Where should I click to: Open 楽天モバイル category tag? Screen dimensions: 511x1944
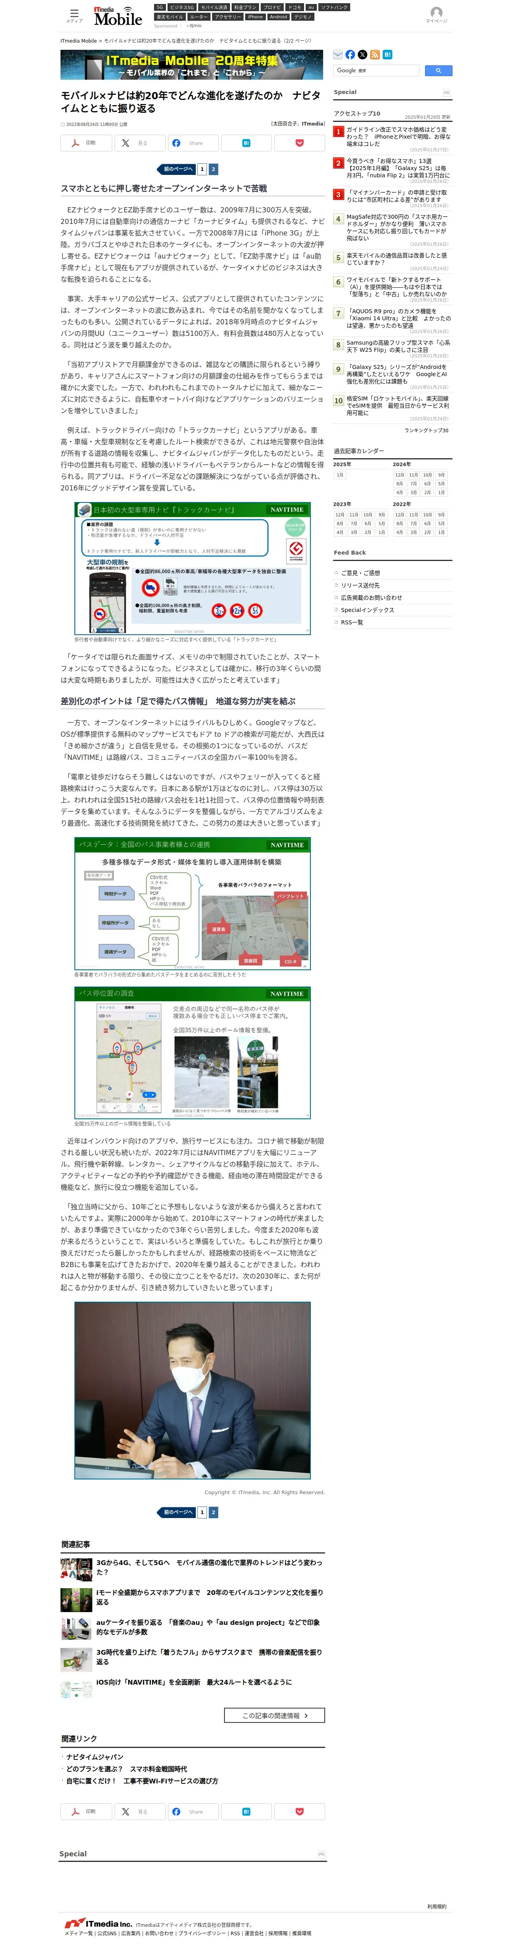pyautogui.click(x=170, y=17)
